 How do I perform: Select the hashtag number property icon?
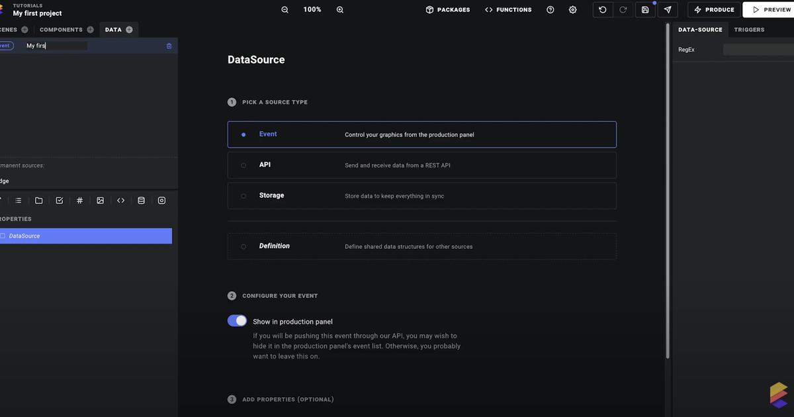[x=79, y=200]
